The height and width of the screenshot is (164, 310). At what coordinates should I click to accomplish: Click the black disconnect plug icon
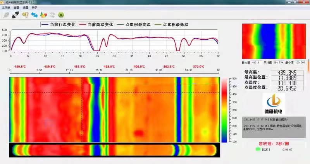[x=15, y=15]
